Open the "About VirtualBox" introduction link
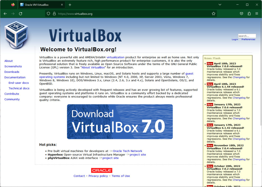The width and height of the screenshot is (262, 187). pos(93,67)
